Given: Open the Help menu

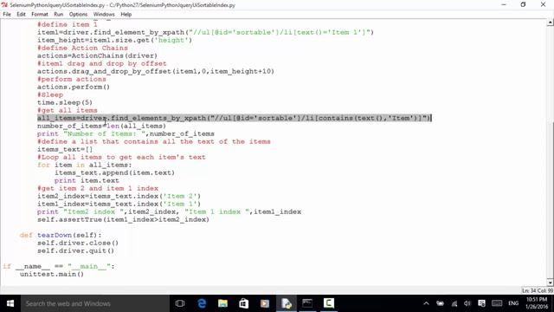Looking at the screenshot, I should coord(126,14).
